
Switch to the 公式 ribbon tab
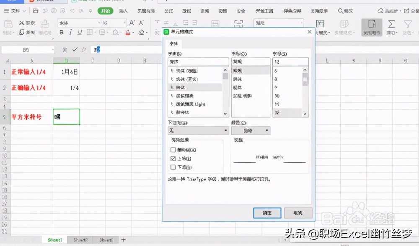click(168, 11)
